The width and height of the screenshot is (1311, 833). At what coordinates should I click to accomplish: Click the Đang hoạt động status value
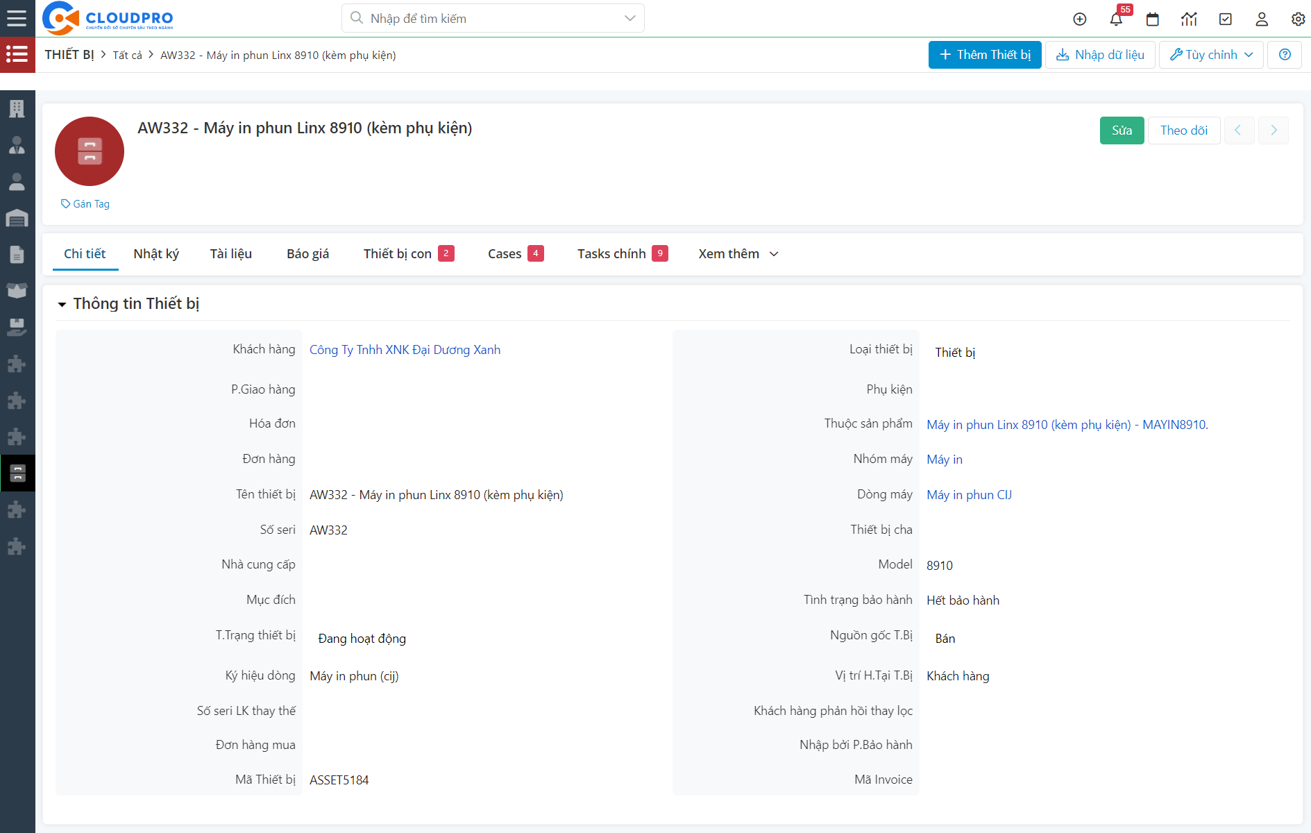[362, 639]
